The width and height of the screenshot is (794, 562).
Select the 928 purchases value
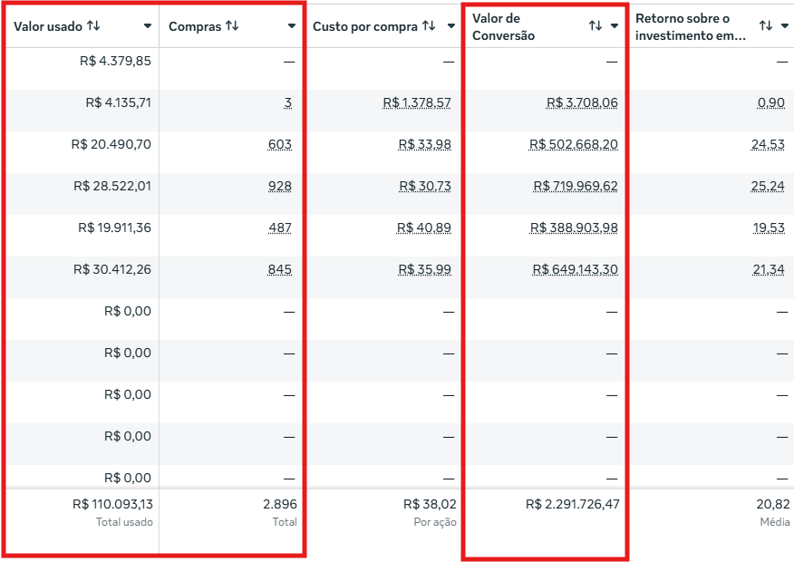pyautogui.click(x=280, y=186)
